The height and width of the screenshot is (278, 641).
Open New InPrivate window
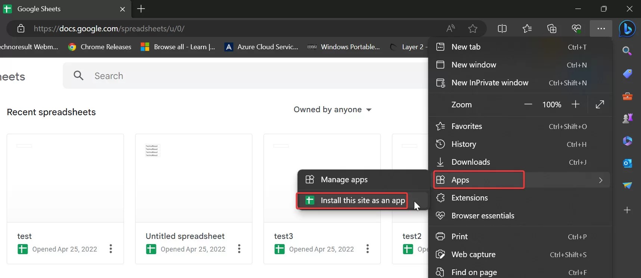(520, 83)
